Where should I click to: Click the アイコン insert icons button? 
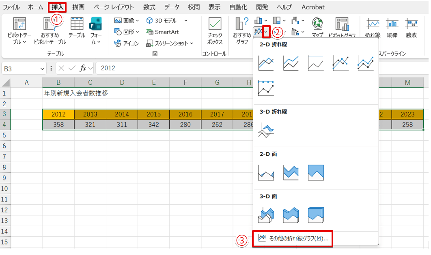click(127, 43)
